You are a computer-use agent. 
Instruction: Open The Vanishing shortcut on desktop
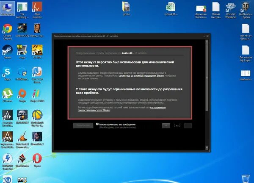(22, 10)
